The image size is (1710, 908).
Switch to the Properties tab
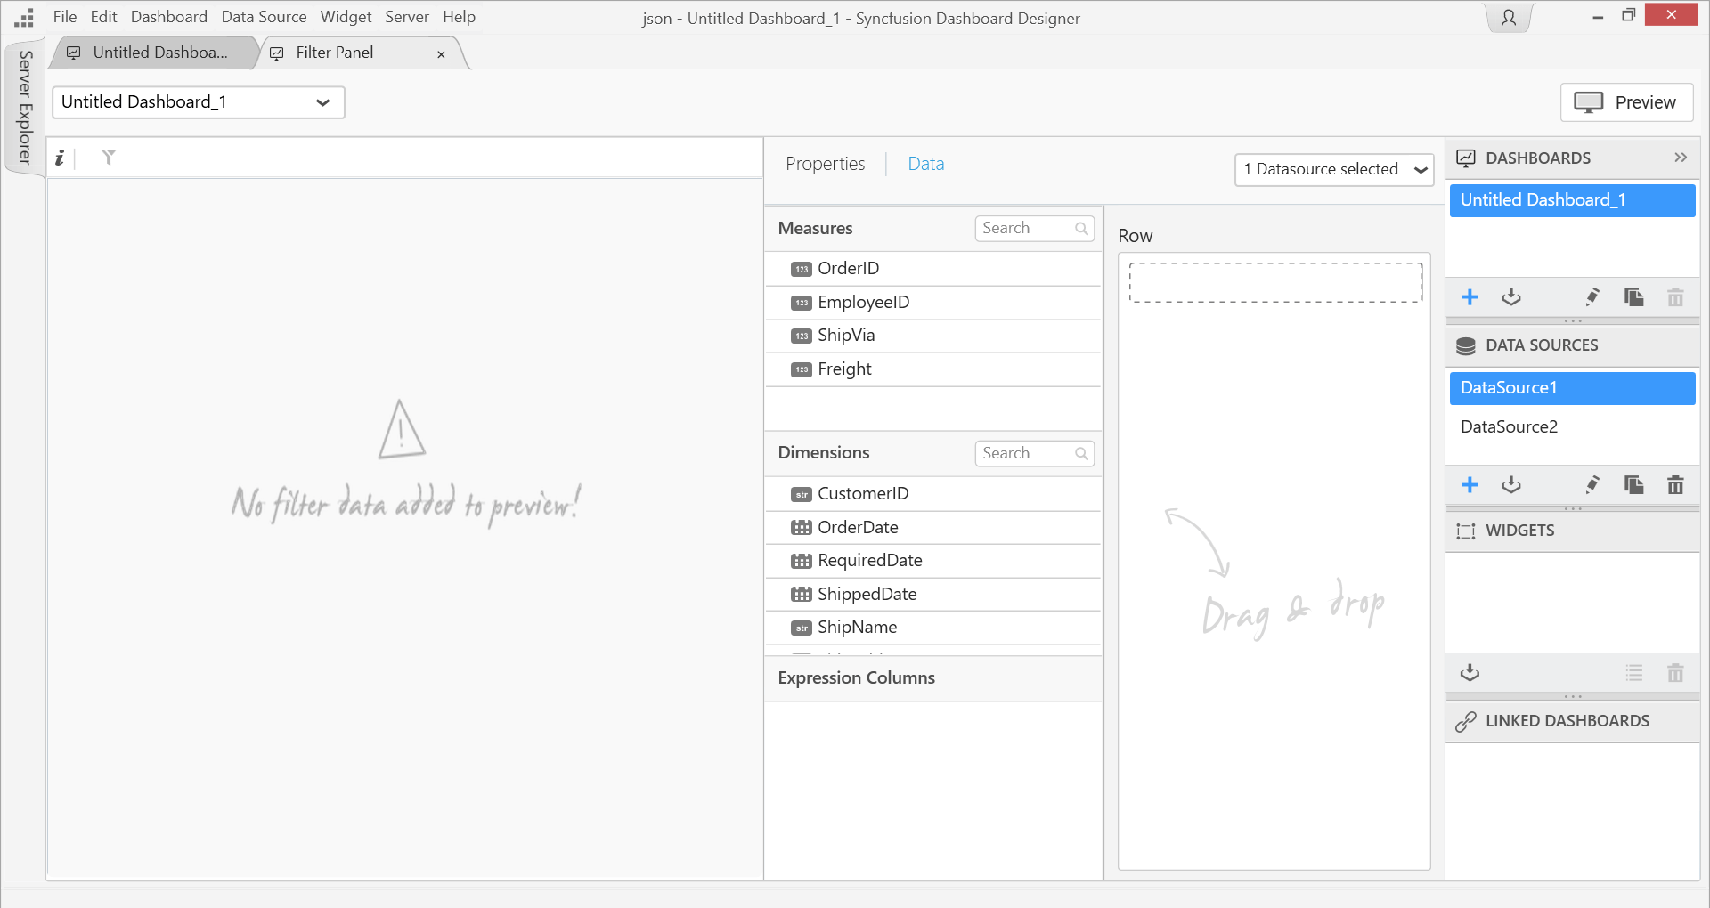tap(825, 164)
